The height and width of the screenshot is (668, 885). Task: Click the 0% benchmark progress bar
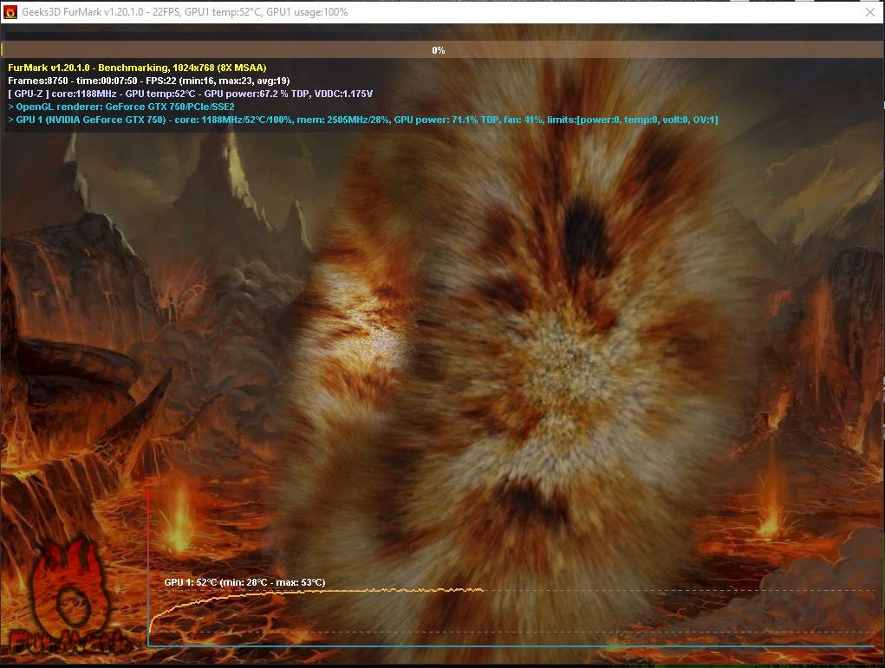[x=441, y=49]
